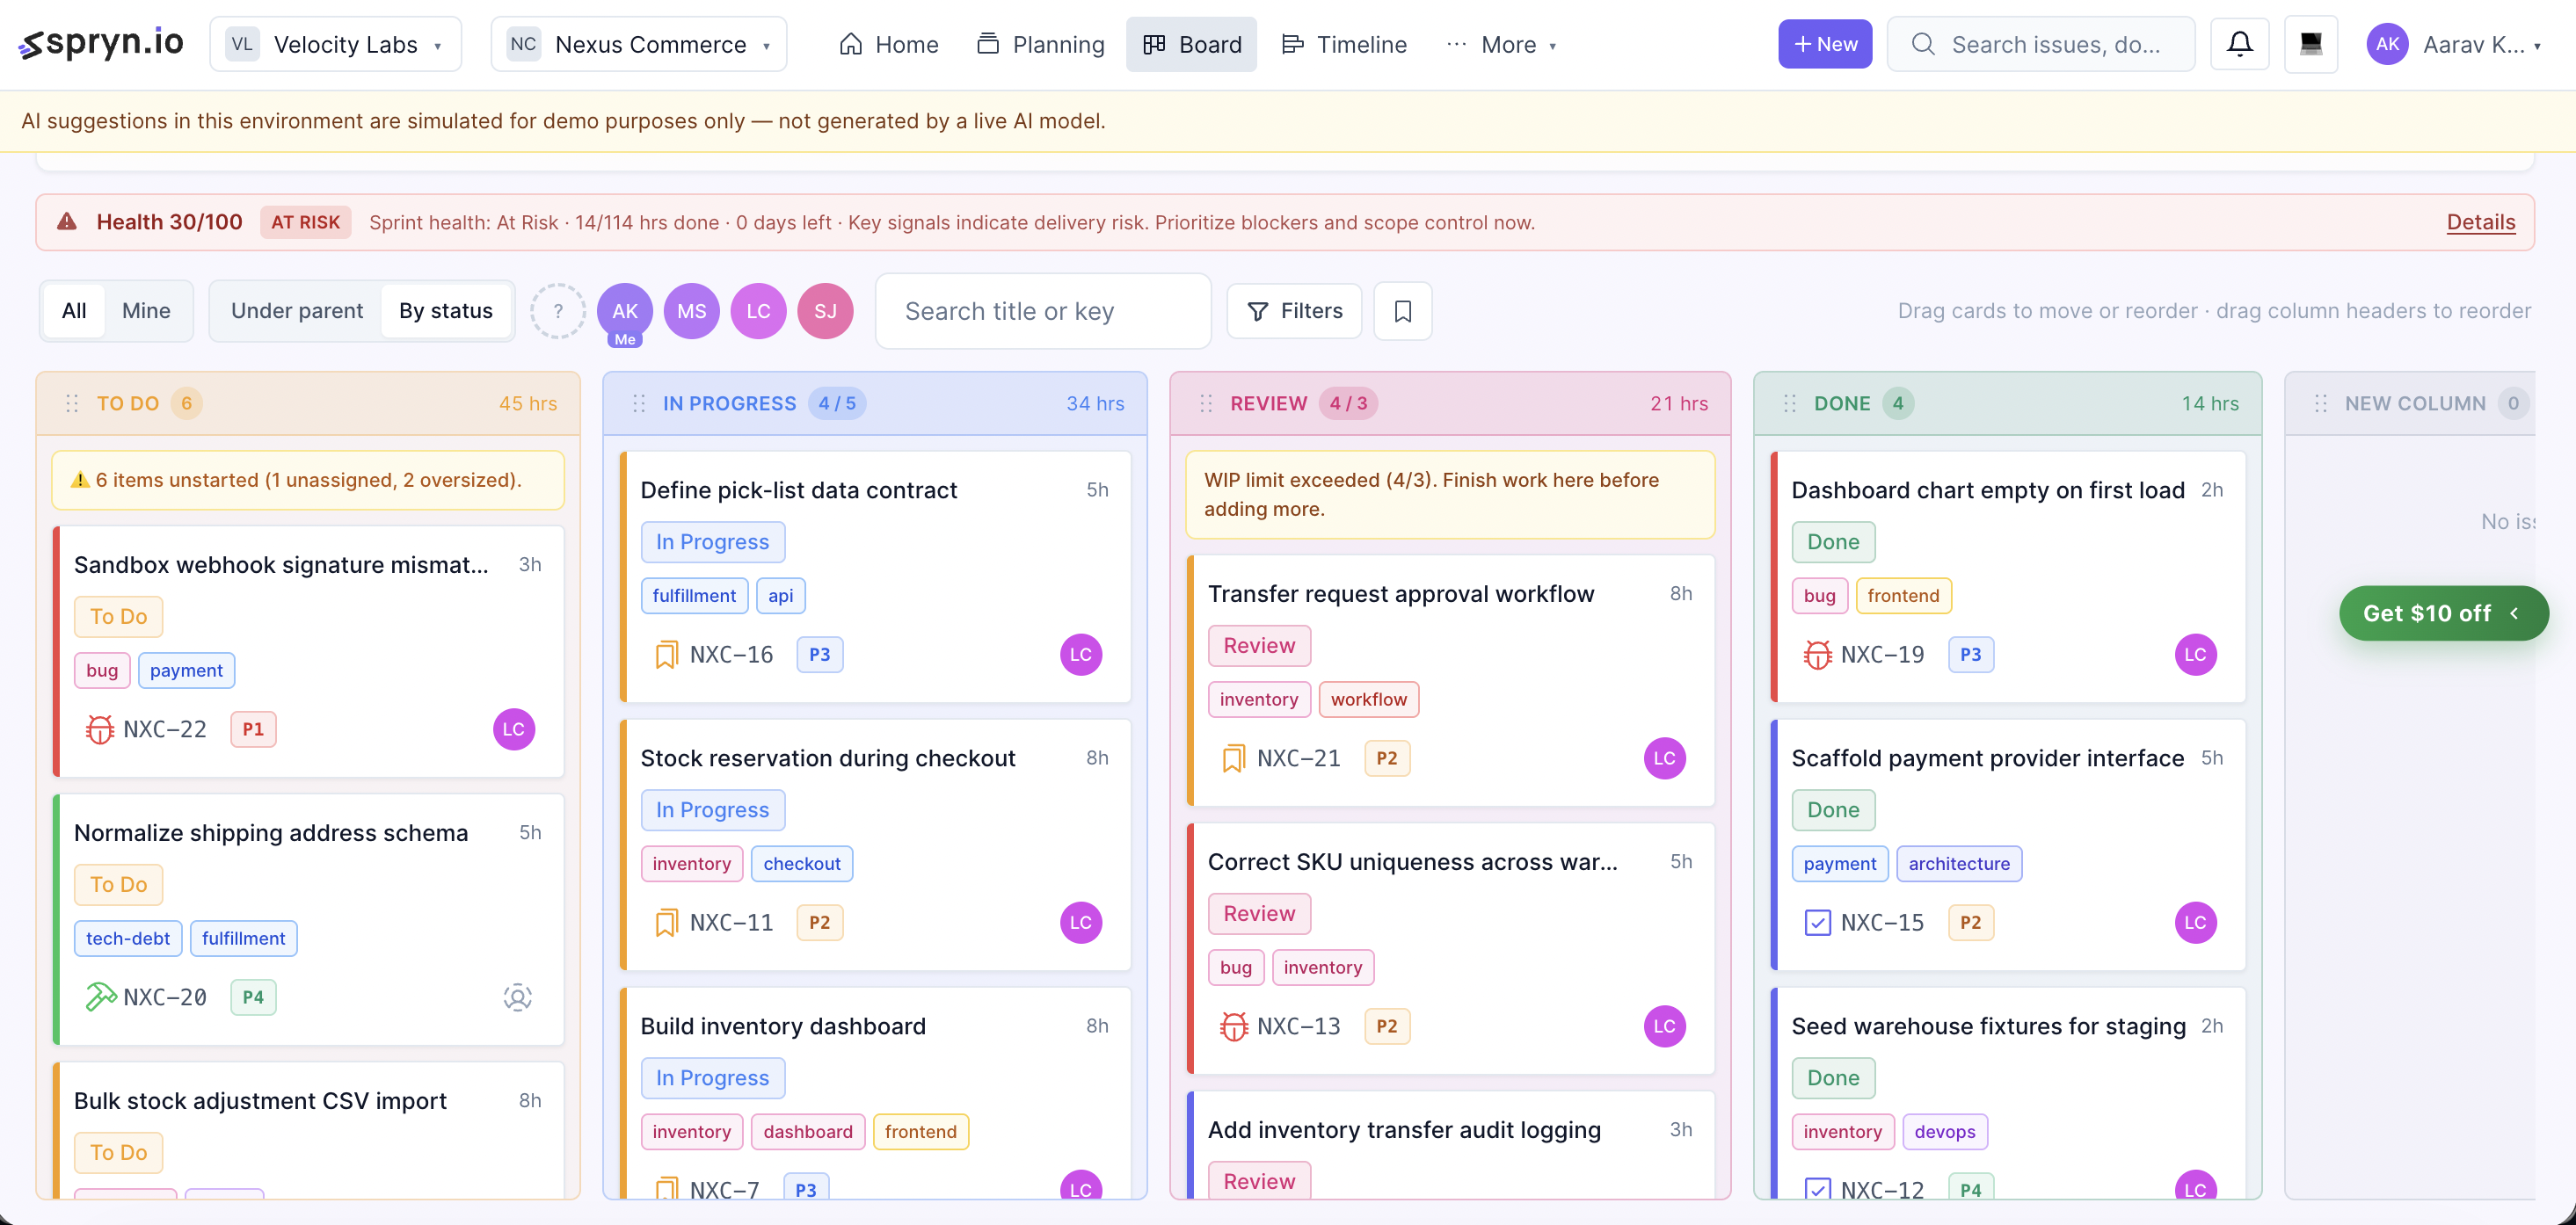Filter board by SJ avatar

point(825,311)
